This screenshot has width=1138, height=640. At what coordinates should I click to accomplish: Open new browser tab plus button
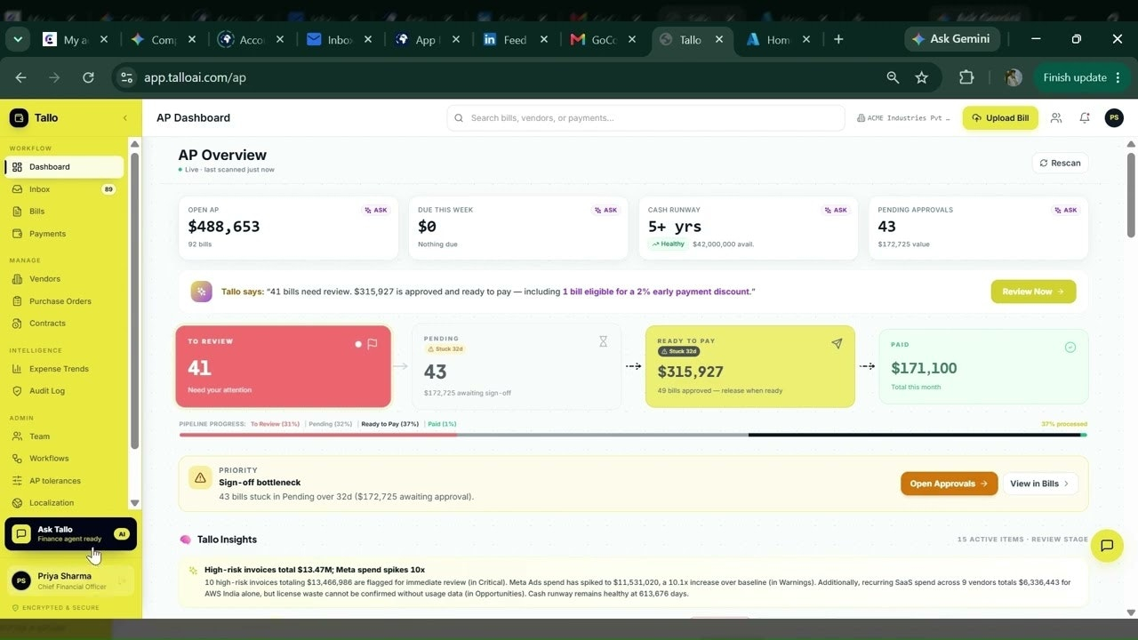point(838,39)
